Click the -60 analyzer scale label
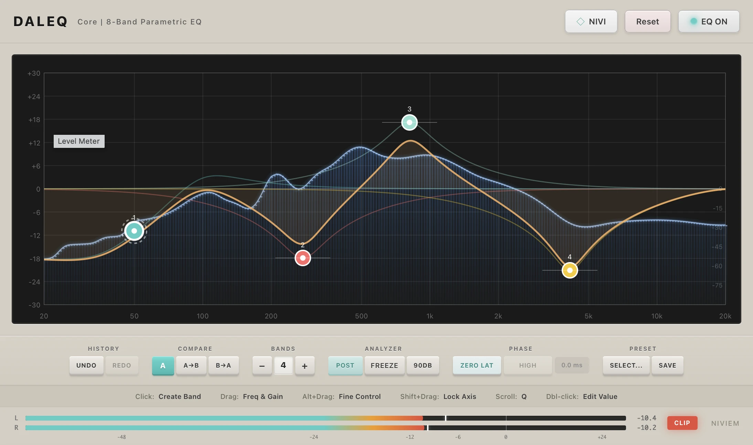This screenshot has width=753, height=445. [717, 266]
